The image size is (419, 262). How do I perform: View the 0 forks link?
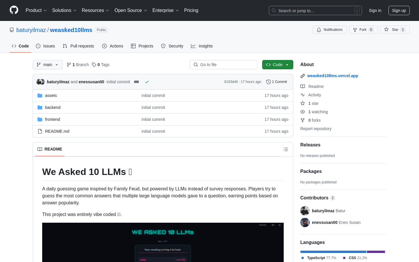click(x=310, y=120)
